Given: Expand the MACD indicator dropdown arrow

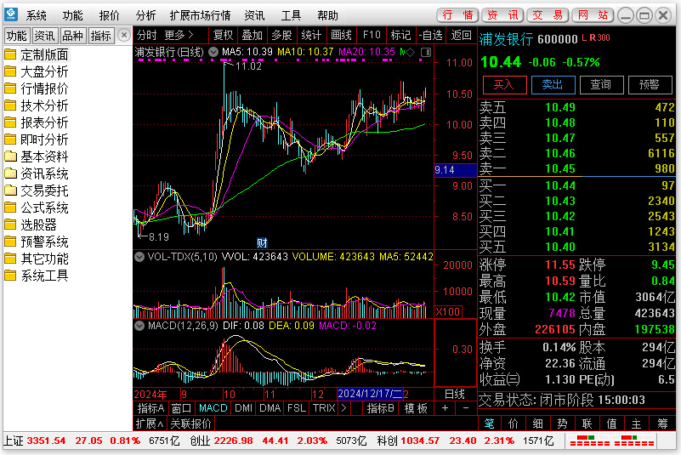Looking at the screenshot, I should point(139,326).
